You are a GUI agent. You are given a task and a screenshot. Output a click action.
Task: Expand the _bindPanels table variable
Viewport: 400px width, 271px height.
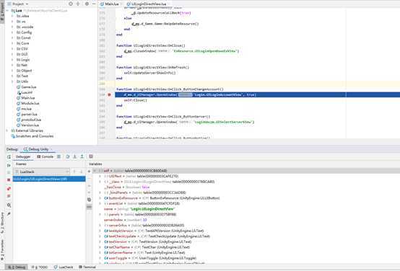100,192
